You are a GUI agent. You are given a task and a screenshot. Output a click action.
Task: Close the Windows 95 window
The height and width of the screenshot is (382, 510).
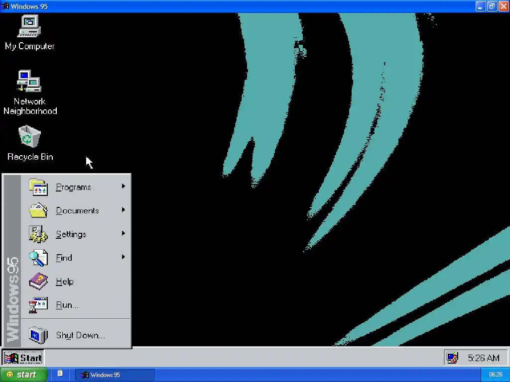[504, 6]
